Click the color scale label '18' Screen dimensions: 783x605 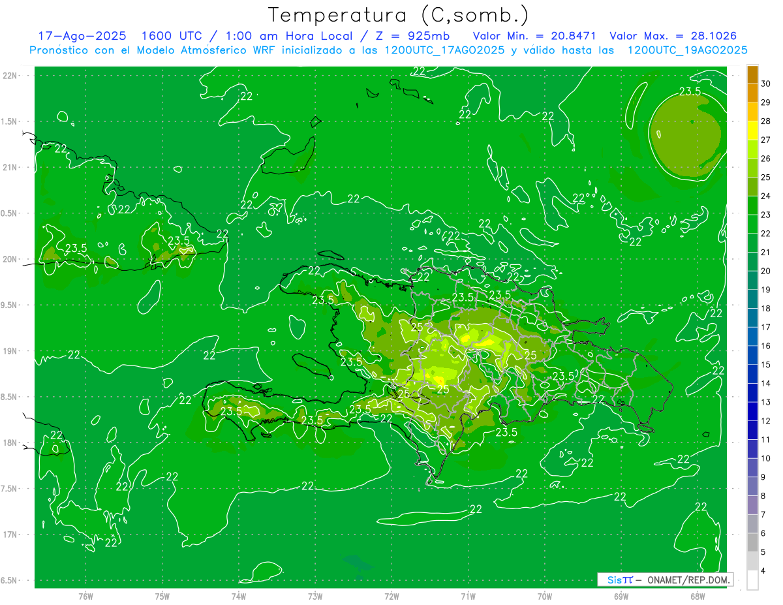click(x=766, y=308)
